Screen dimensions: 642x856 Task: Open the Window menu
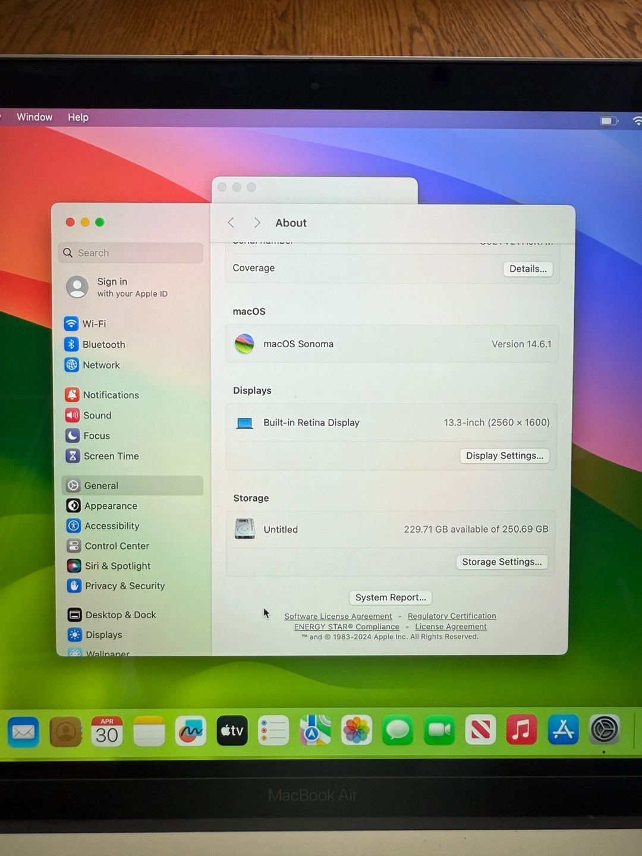pos(34,117)
